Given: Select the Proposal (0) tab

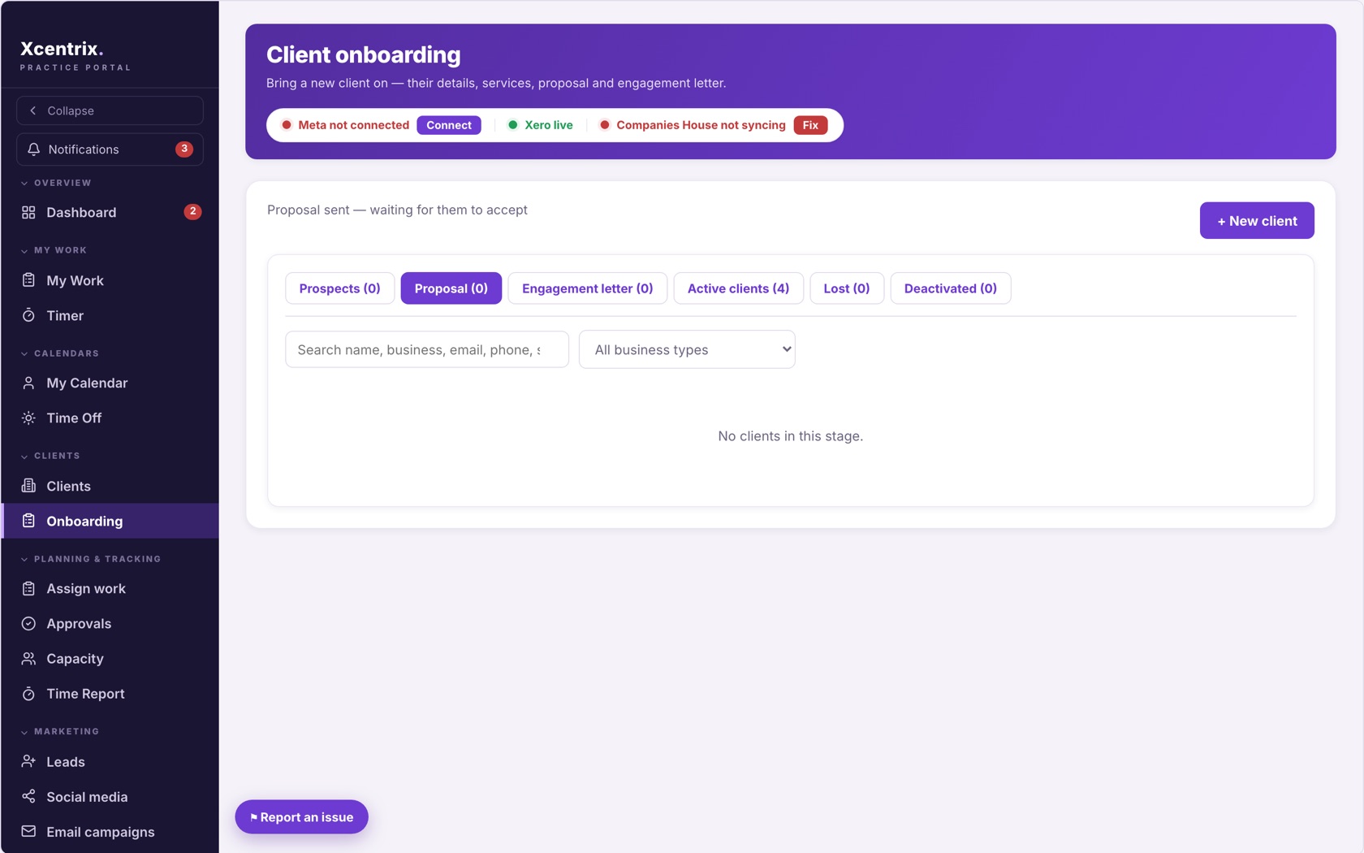Looking at the screenshot, I should [x=451, y=288].
